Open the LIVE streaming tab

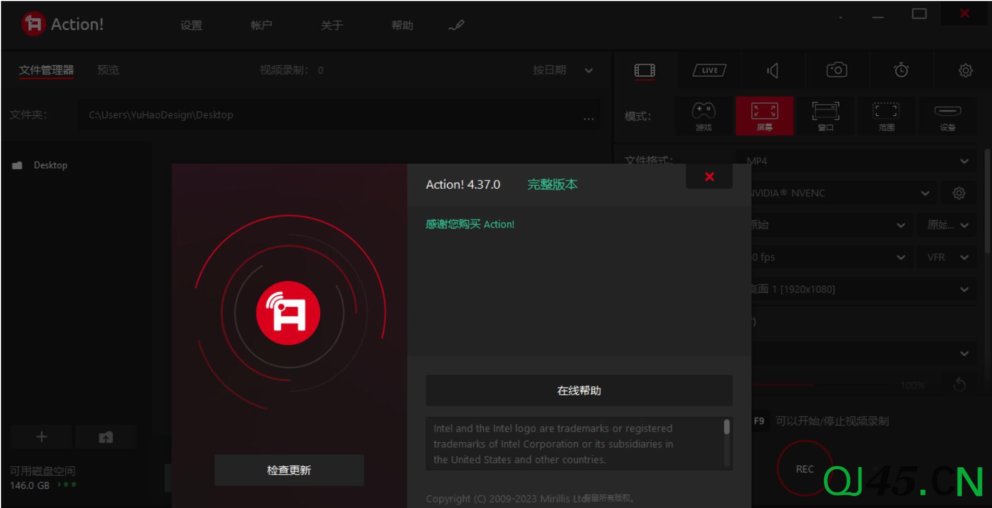coord(709,70)
